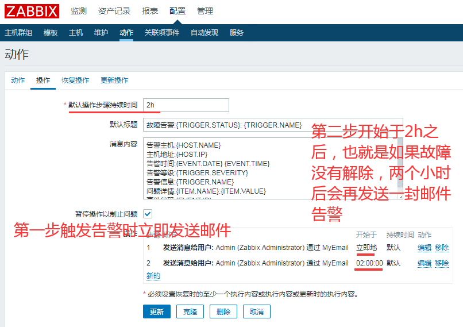Click the 取消 button
The image size is (463, 327).
pyautogui.click(x=257, y=311)
